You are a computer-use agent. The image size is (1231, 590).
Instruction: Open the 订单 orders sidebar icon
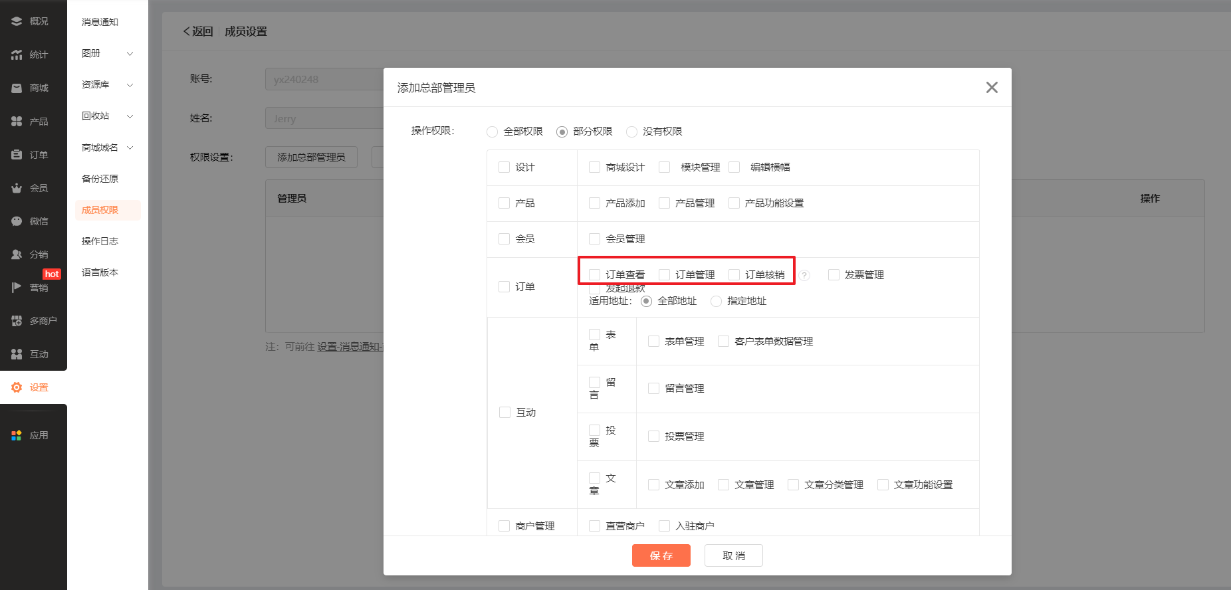click(17, 155)
